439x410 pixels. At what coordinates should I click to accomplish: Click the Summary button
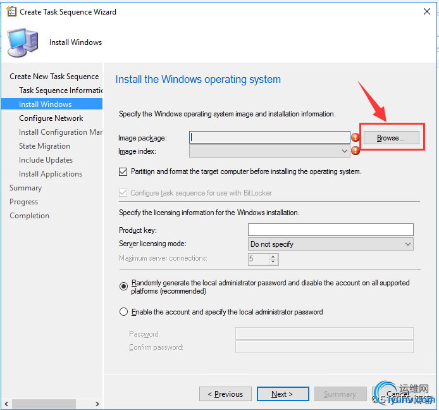coord(340,394)
